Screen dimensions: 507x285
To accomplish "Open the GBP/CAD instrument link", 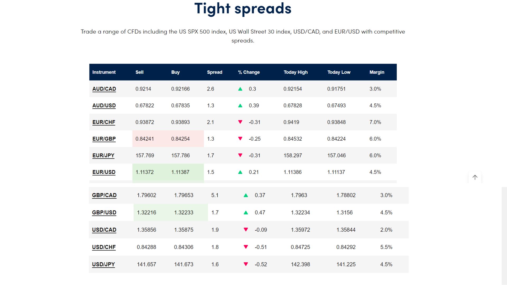I will pos(104,195).
